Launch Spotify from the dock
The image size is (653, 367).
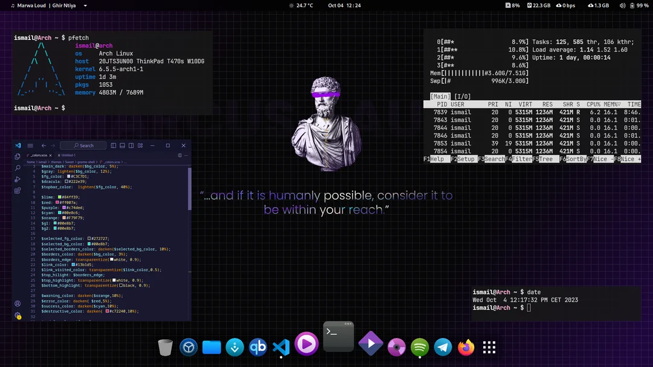tap(420, 347)
